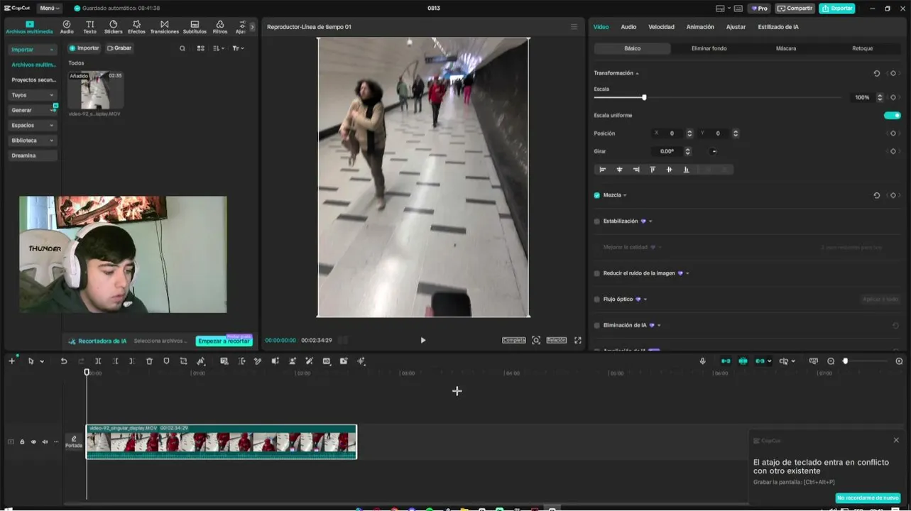Switch to the Ajustar tab
Screen dimensions: 911x511
[x=736, y=27]
